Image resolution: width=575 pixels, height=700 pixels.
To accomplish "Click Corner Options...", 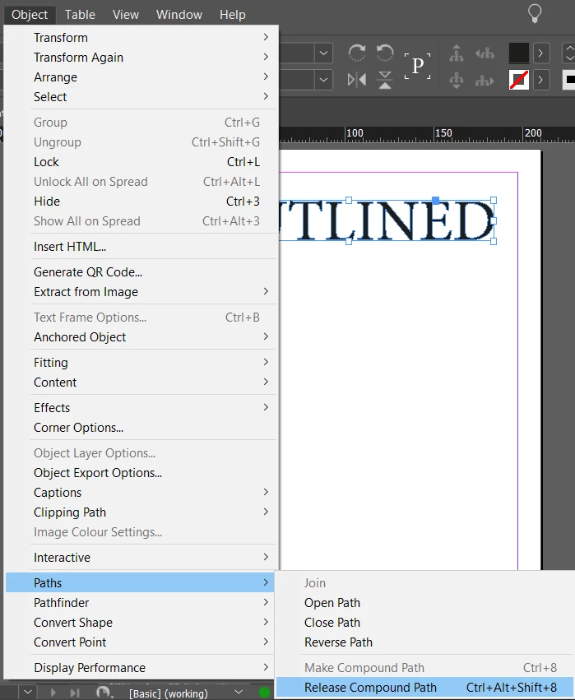I will [141, 427].
